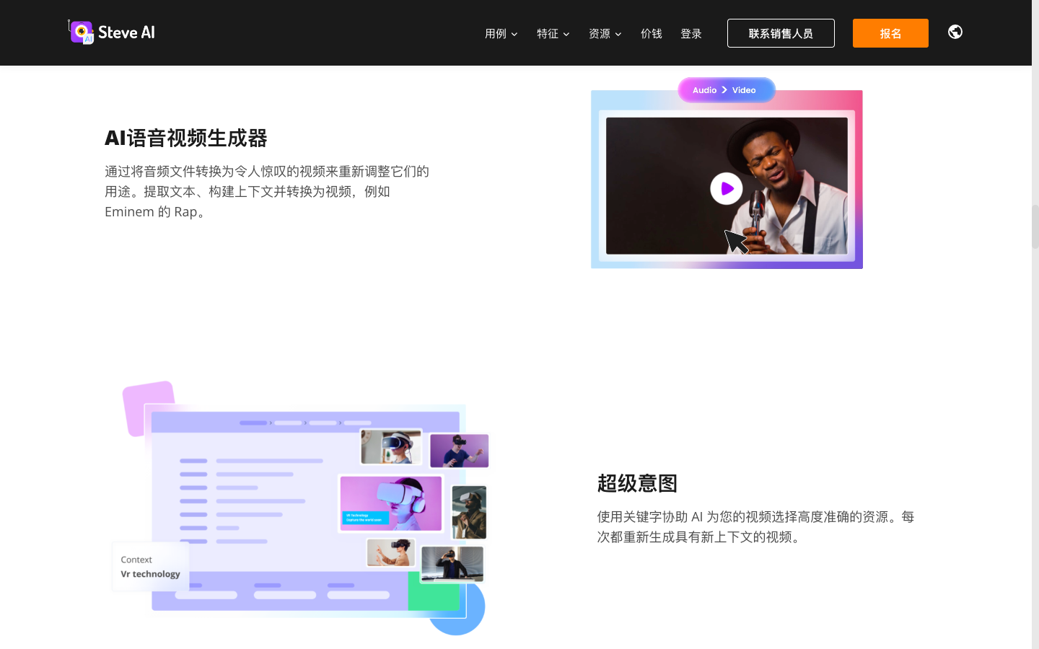Open the globe language icon

click(x=955, y=32)
